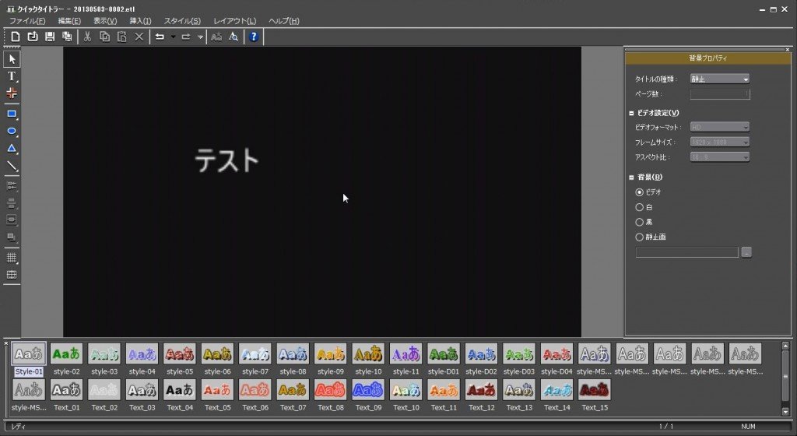Open an existing title file

coord(33,37)
